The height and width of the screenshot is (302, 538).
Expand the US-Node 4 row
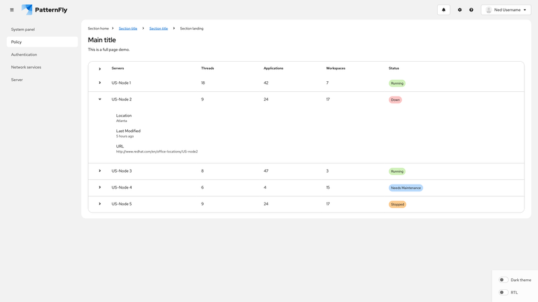coord(100,187)
